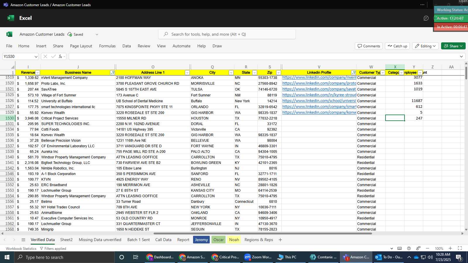Click the green Share button
Image resolution: width=468 pixels, height=263 pixels.
click(x=453, y=46)
